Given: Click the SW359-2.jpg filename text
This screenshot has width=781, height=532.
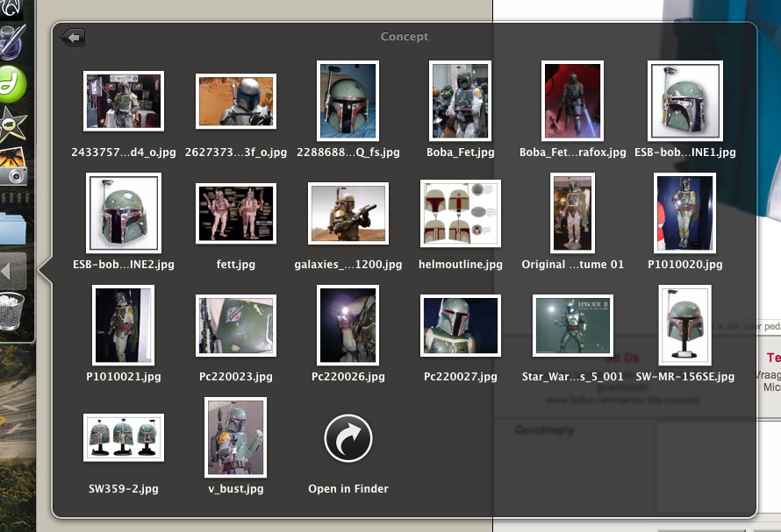Looking at the screenshot, I should tap(124, 489).
